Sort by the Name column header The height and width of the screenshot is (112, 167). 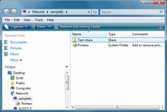click(89, 34)
